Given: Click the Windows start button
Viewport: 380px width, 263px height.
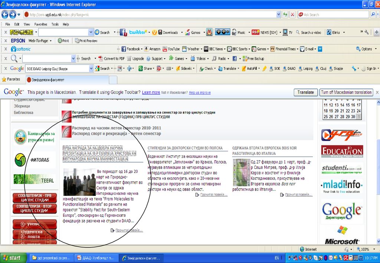Looking at the screenshot, I should [13, 258].
